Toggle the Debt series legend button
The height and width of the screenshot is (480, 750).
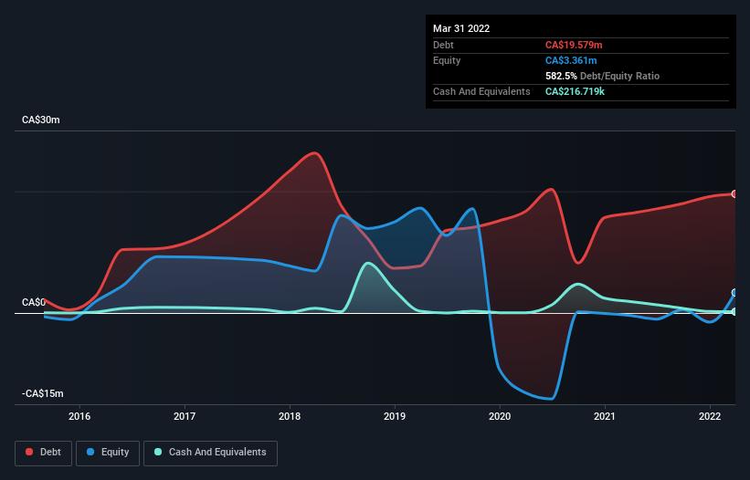(x=43, y=453)
